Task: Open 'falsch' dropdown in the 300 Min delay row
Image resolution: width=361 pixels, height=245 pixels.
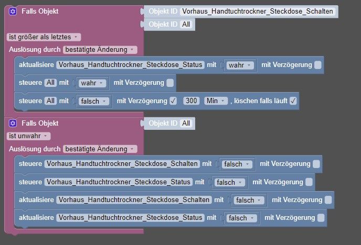Action: point(94,101)
